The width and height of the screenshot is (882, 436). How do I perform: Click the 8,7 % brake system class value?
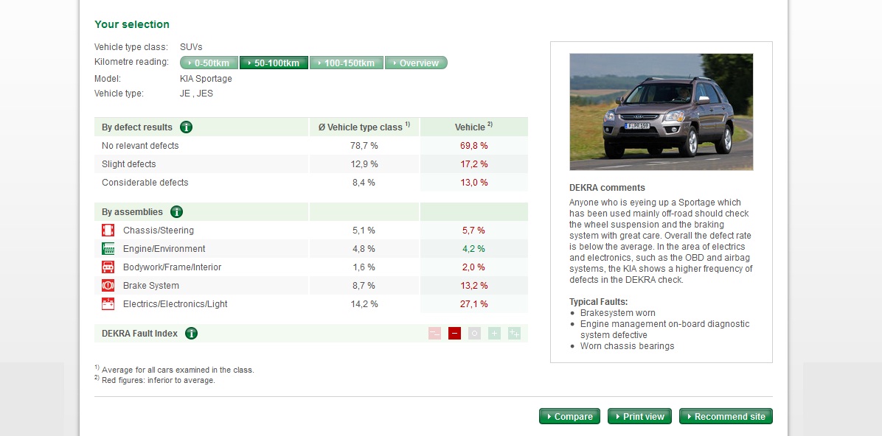[364, 286]
